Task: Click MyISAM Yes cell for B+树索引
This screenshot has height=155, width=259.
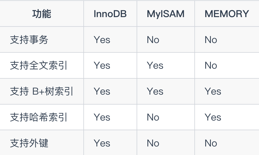Action: pos(155,91)
